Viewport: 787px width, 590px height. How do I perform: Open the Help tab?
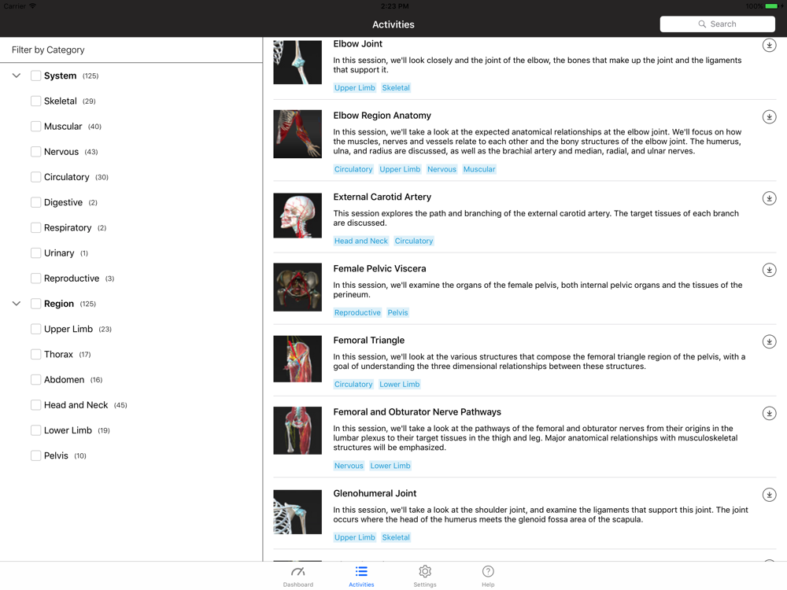click(x=488, y=576)
